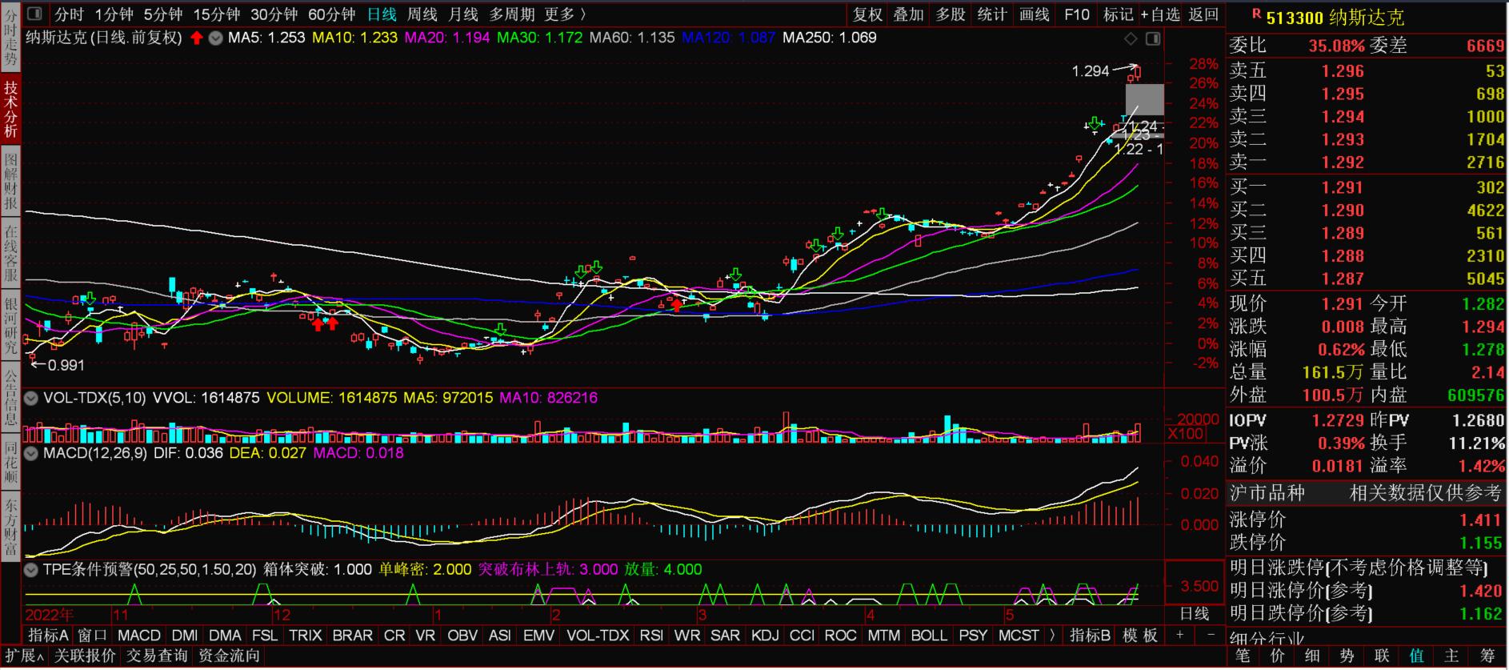This screenshot has height=670, width=1509.
Task: Switch to the 5分钟 period tab
Action: [x=163, y=14]
